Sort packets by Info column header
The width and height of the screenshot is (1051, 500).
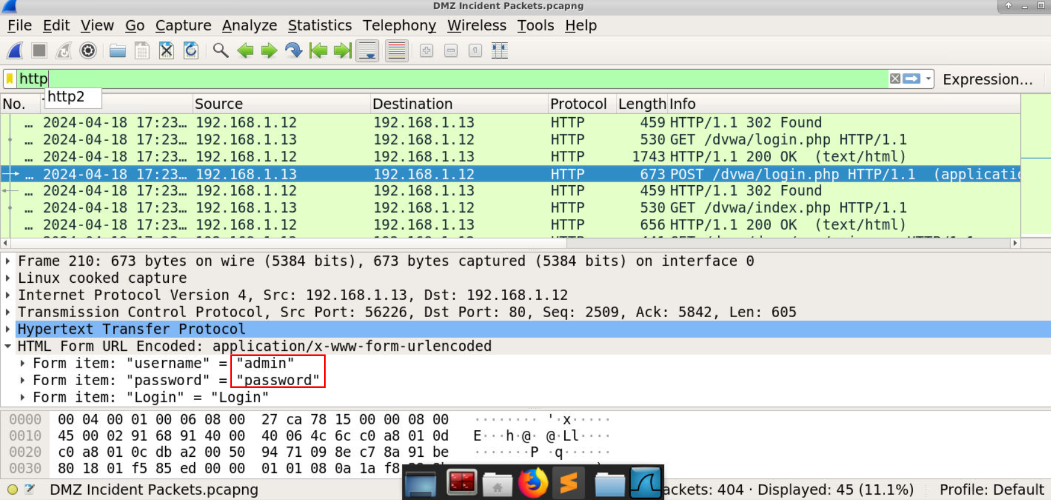(844, 104)
